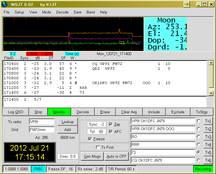The image size is (216, 174).
Task: Uncheck the Freeze checkbox
Action: (90, 139)
